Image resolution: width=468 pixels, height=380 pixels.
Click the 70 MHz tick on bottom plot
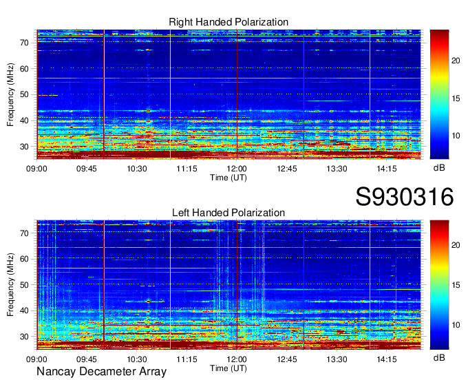tap(25, 233)
